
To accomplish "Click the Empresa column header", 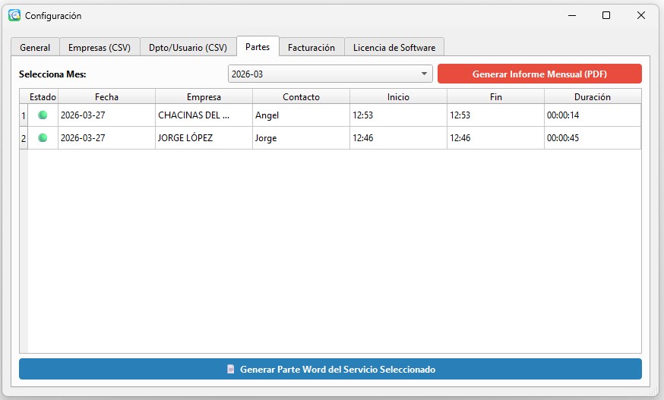I will pyautogui.click(x=204, y=97).
